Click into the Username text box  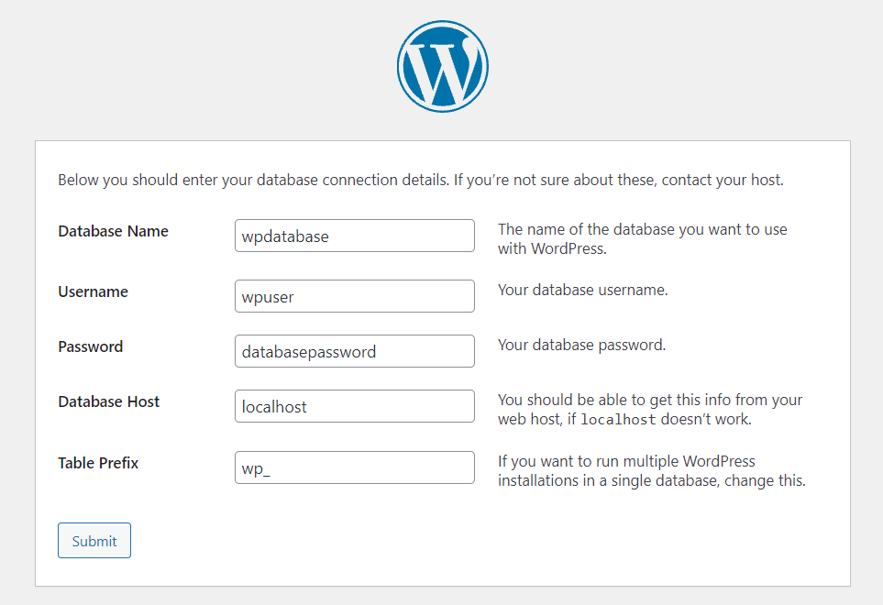(354, 296)
